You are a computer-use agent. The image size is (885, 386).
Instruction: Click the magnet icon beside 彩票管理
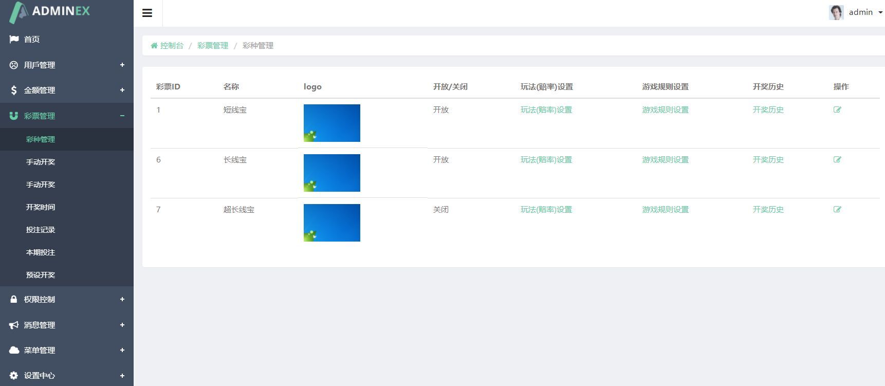coord(14,116)
